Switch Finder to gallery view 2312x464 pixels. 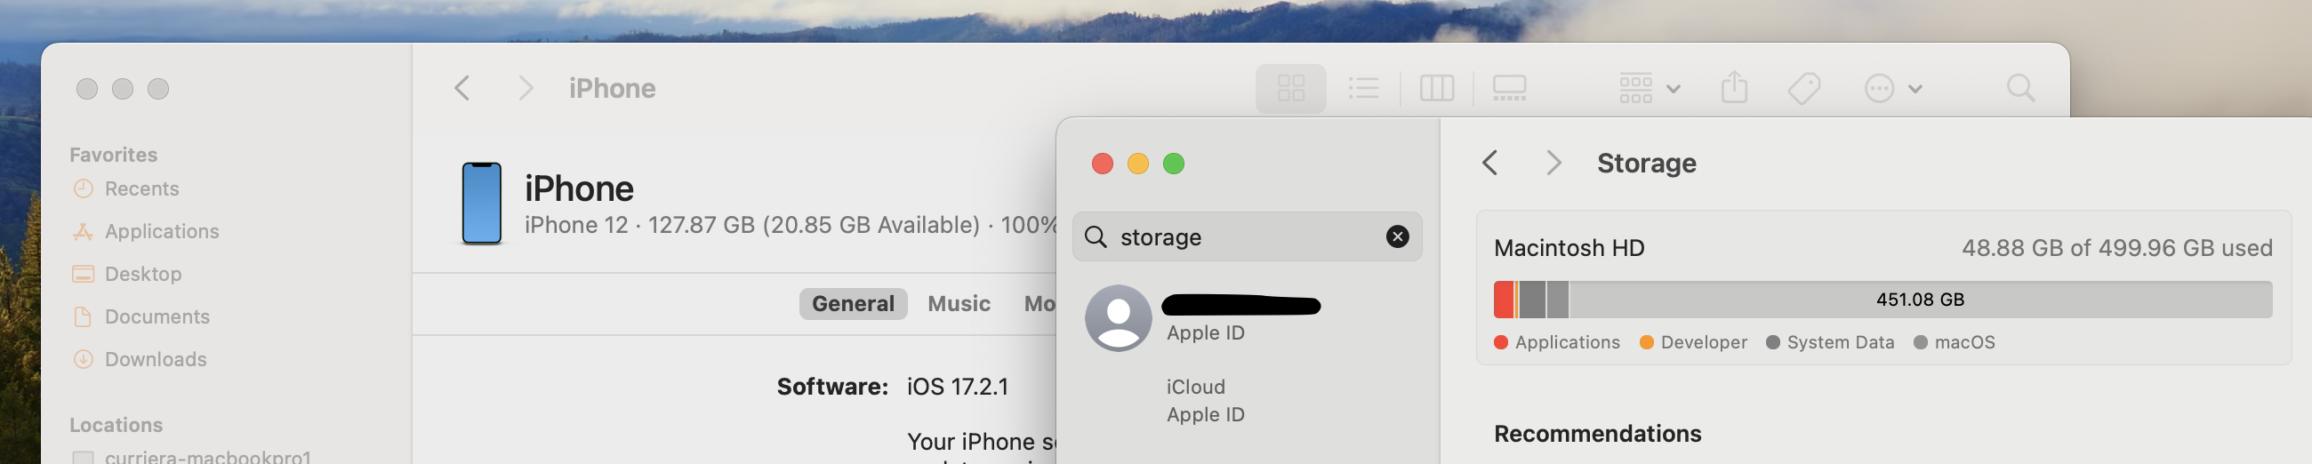(x=1509, y=88)
